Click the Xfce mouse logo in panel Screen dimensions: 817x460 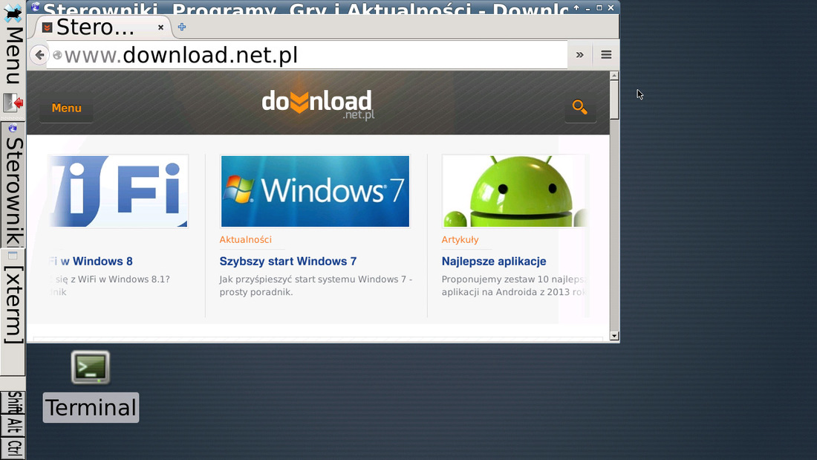tap(13, 13)
